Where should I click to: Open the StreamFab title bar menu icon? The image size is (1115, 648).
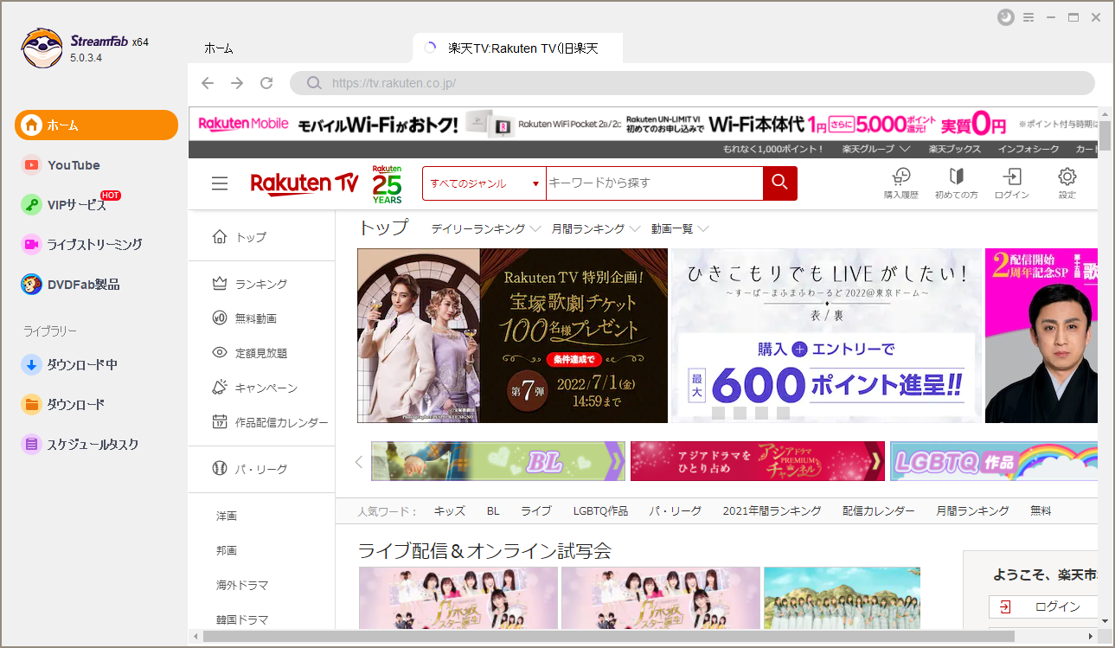pos(1028,17)
